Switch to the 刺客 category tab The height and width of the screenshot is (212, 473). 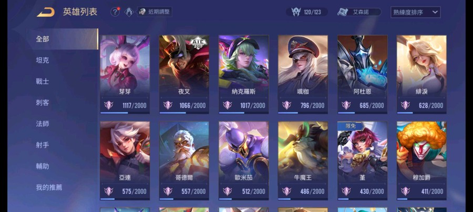pos(43,103)
